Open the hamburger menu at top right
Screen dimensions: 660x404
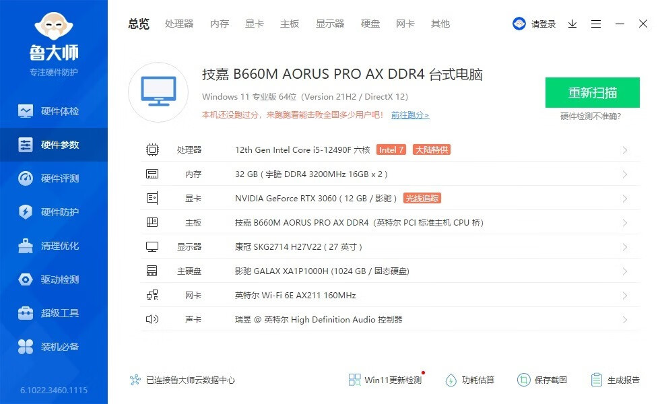pyautogui.click(x=596, y=23)
